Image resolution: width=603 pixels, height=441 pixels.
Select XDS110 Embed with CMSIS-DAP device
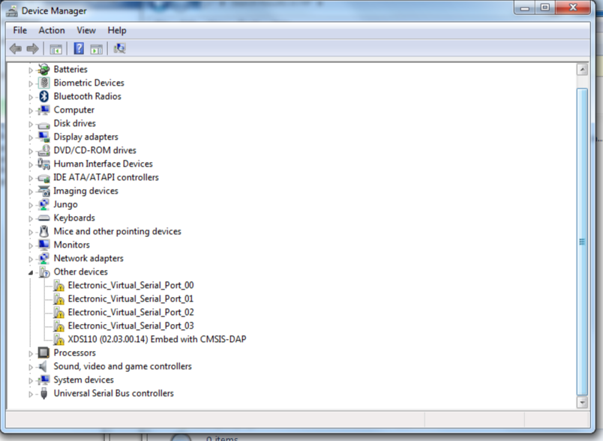point(157,339)
